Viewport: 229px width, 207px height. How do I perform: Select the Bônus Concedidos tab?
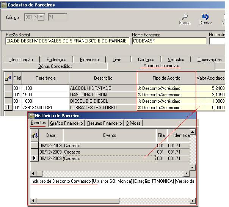55,66
